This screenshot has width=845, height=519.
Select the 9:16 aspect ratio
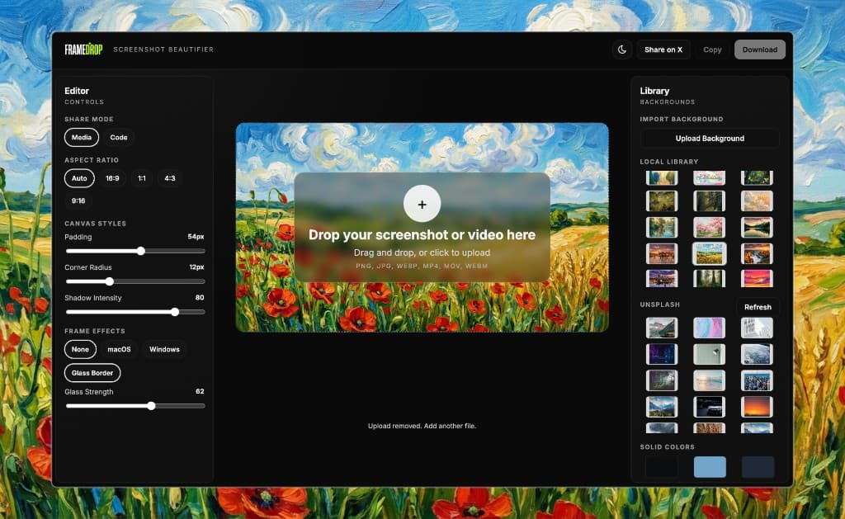(x=78, y=201)
